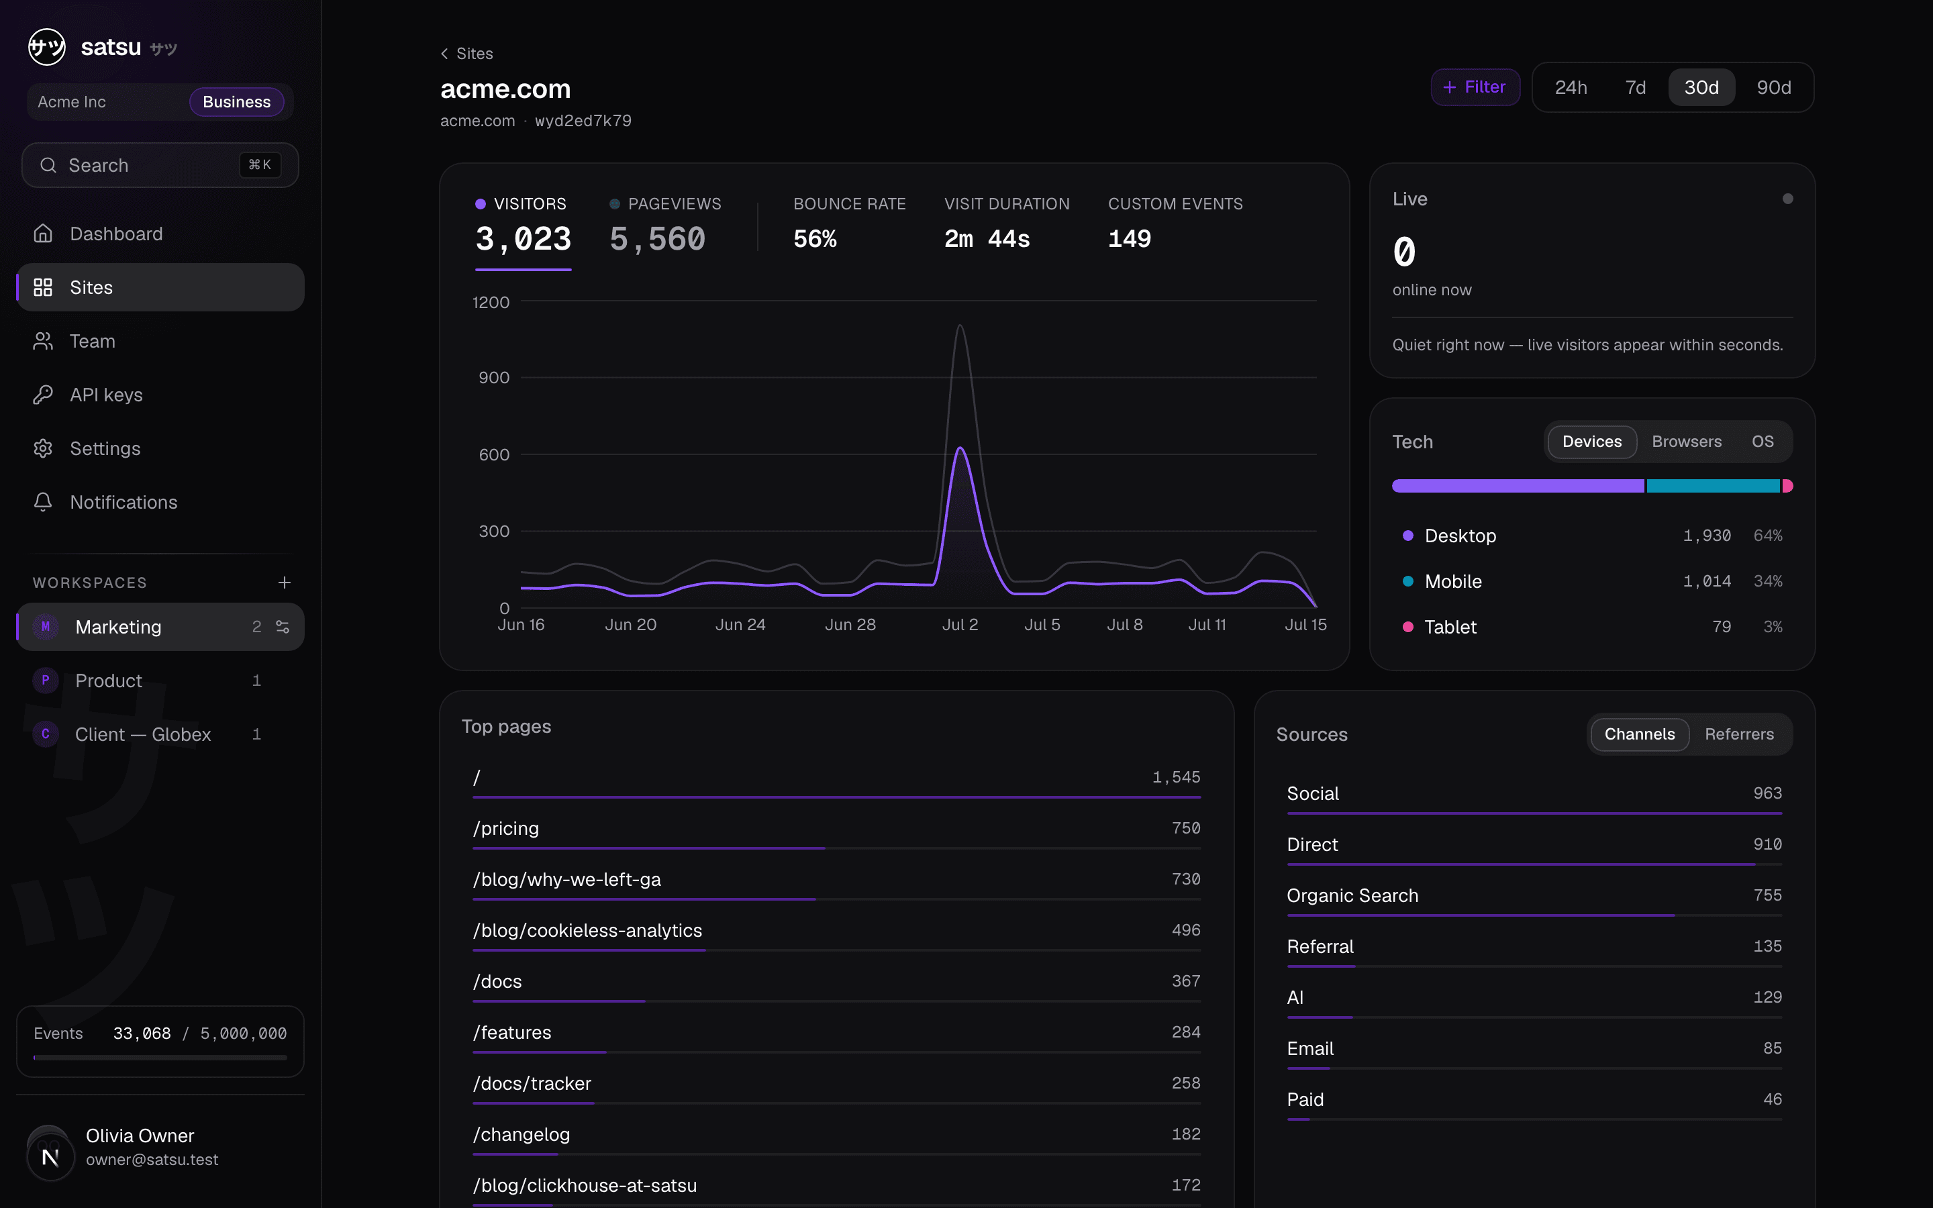Click the Mobile device row
The height and width of the screenshot is (1208, 1933).
1592,581
